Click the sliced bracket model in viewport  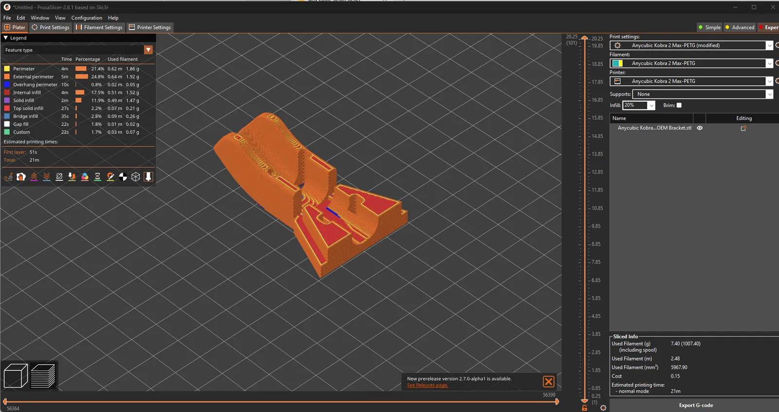(310, 195)
